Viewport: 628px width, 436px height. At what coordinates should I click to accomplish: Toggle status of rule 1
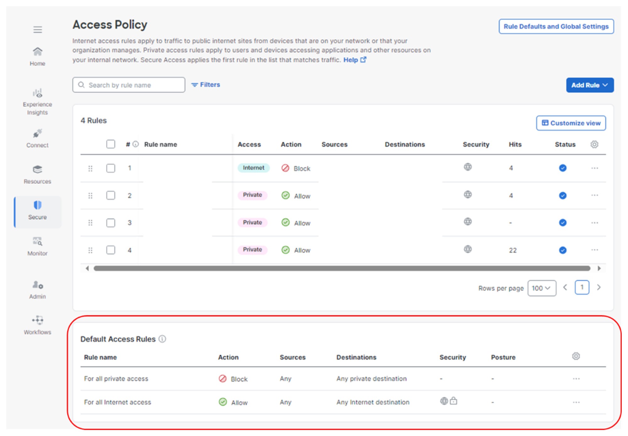(563, 168)
